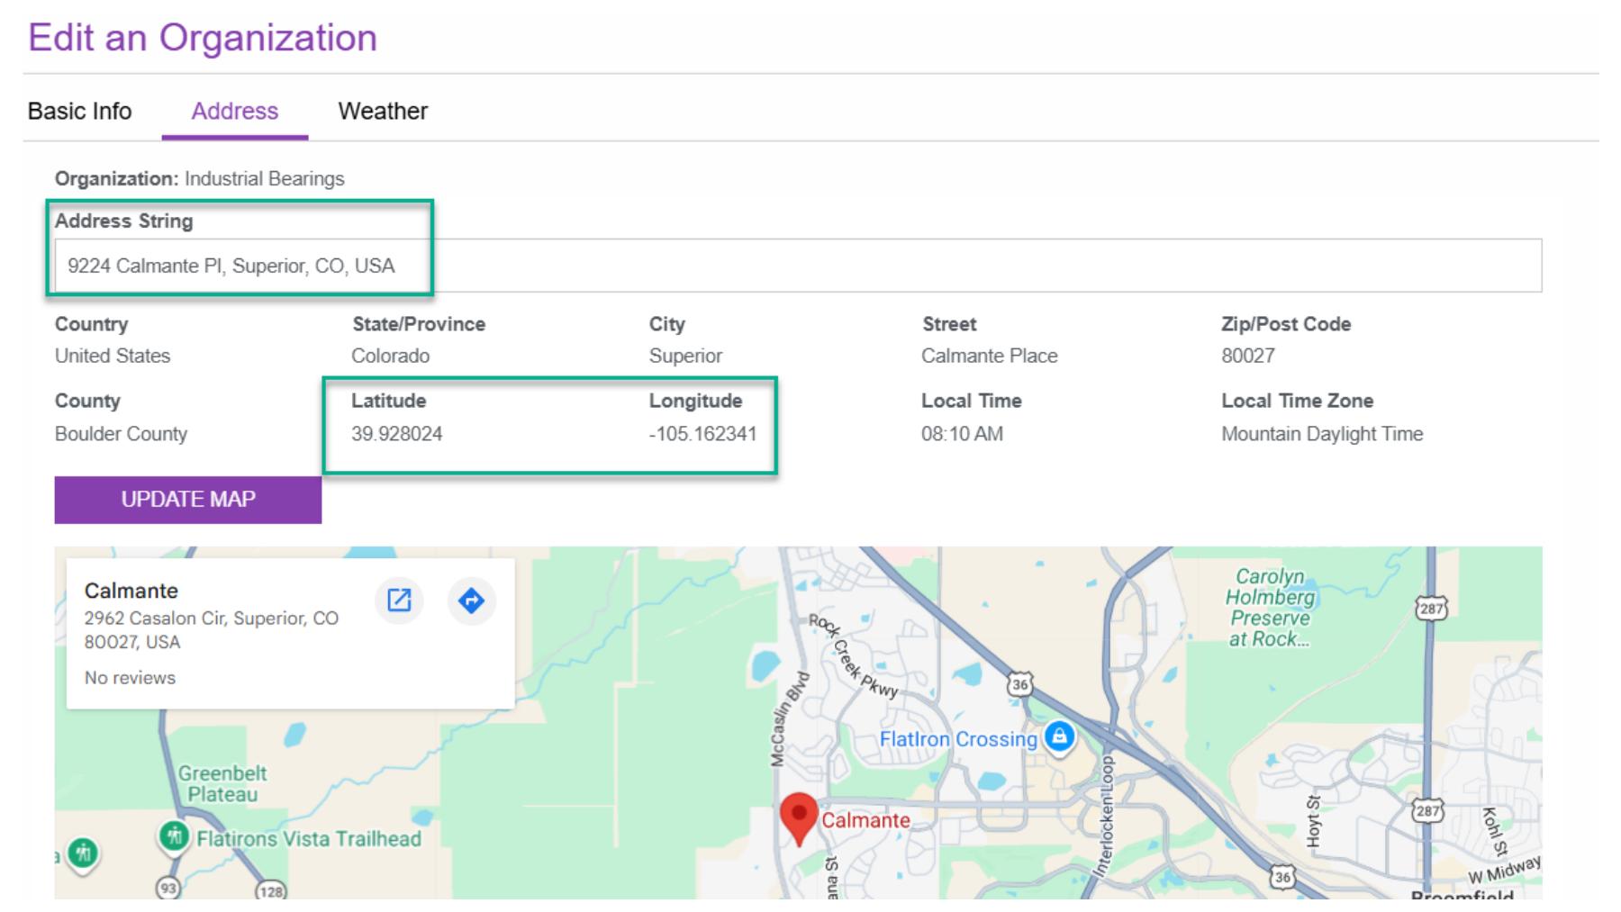Click the Local Time value 08:10 AM
Screen dimensions: 1621x912
coord(962,434)
